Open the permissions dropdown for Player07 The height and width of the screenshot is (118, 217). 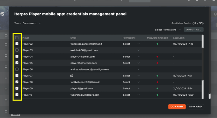tap(131, 76)
